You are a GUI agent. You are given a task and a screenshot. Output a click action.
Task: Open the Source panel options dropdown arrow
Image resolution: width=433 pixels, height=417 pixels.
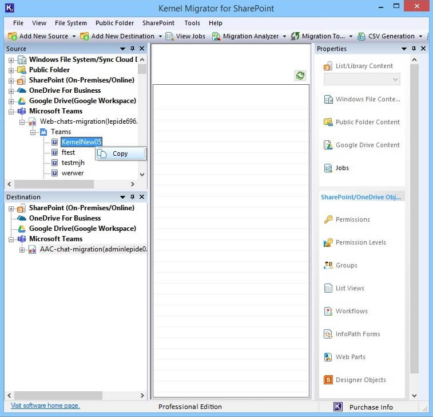pos(122,49)
